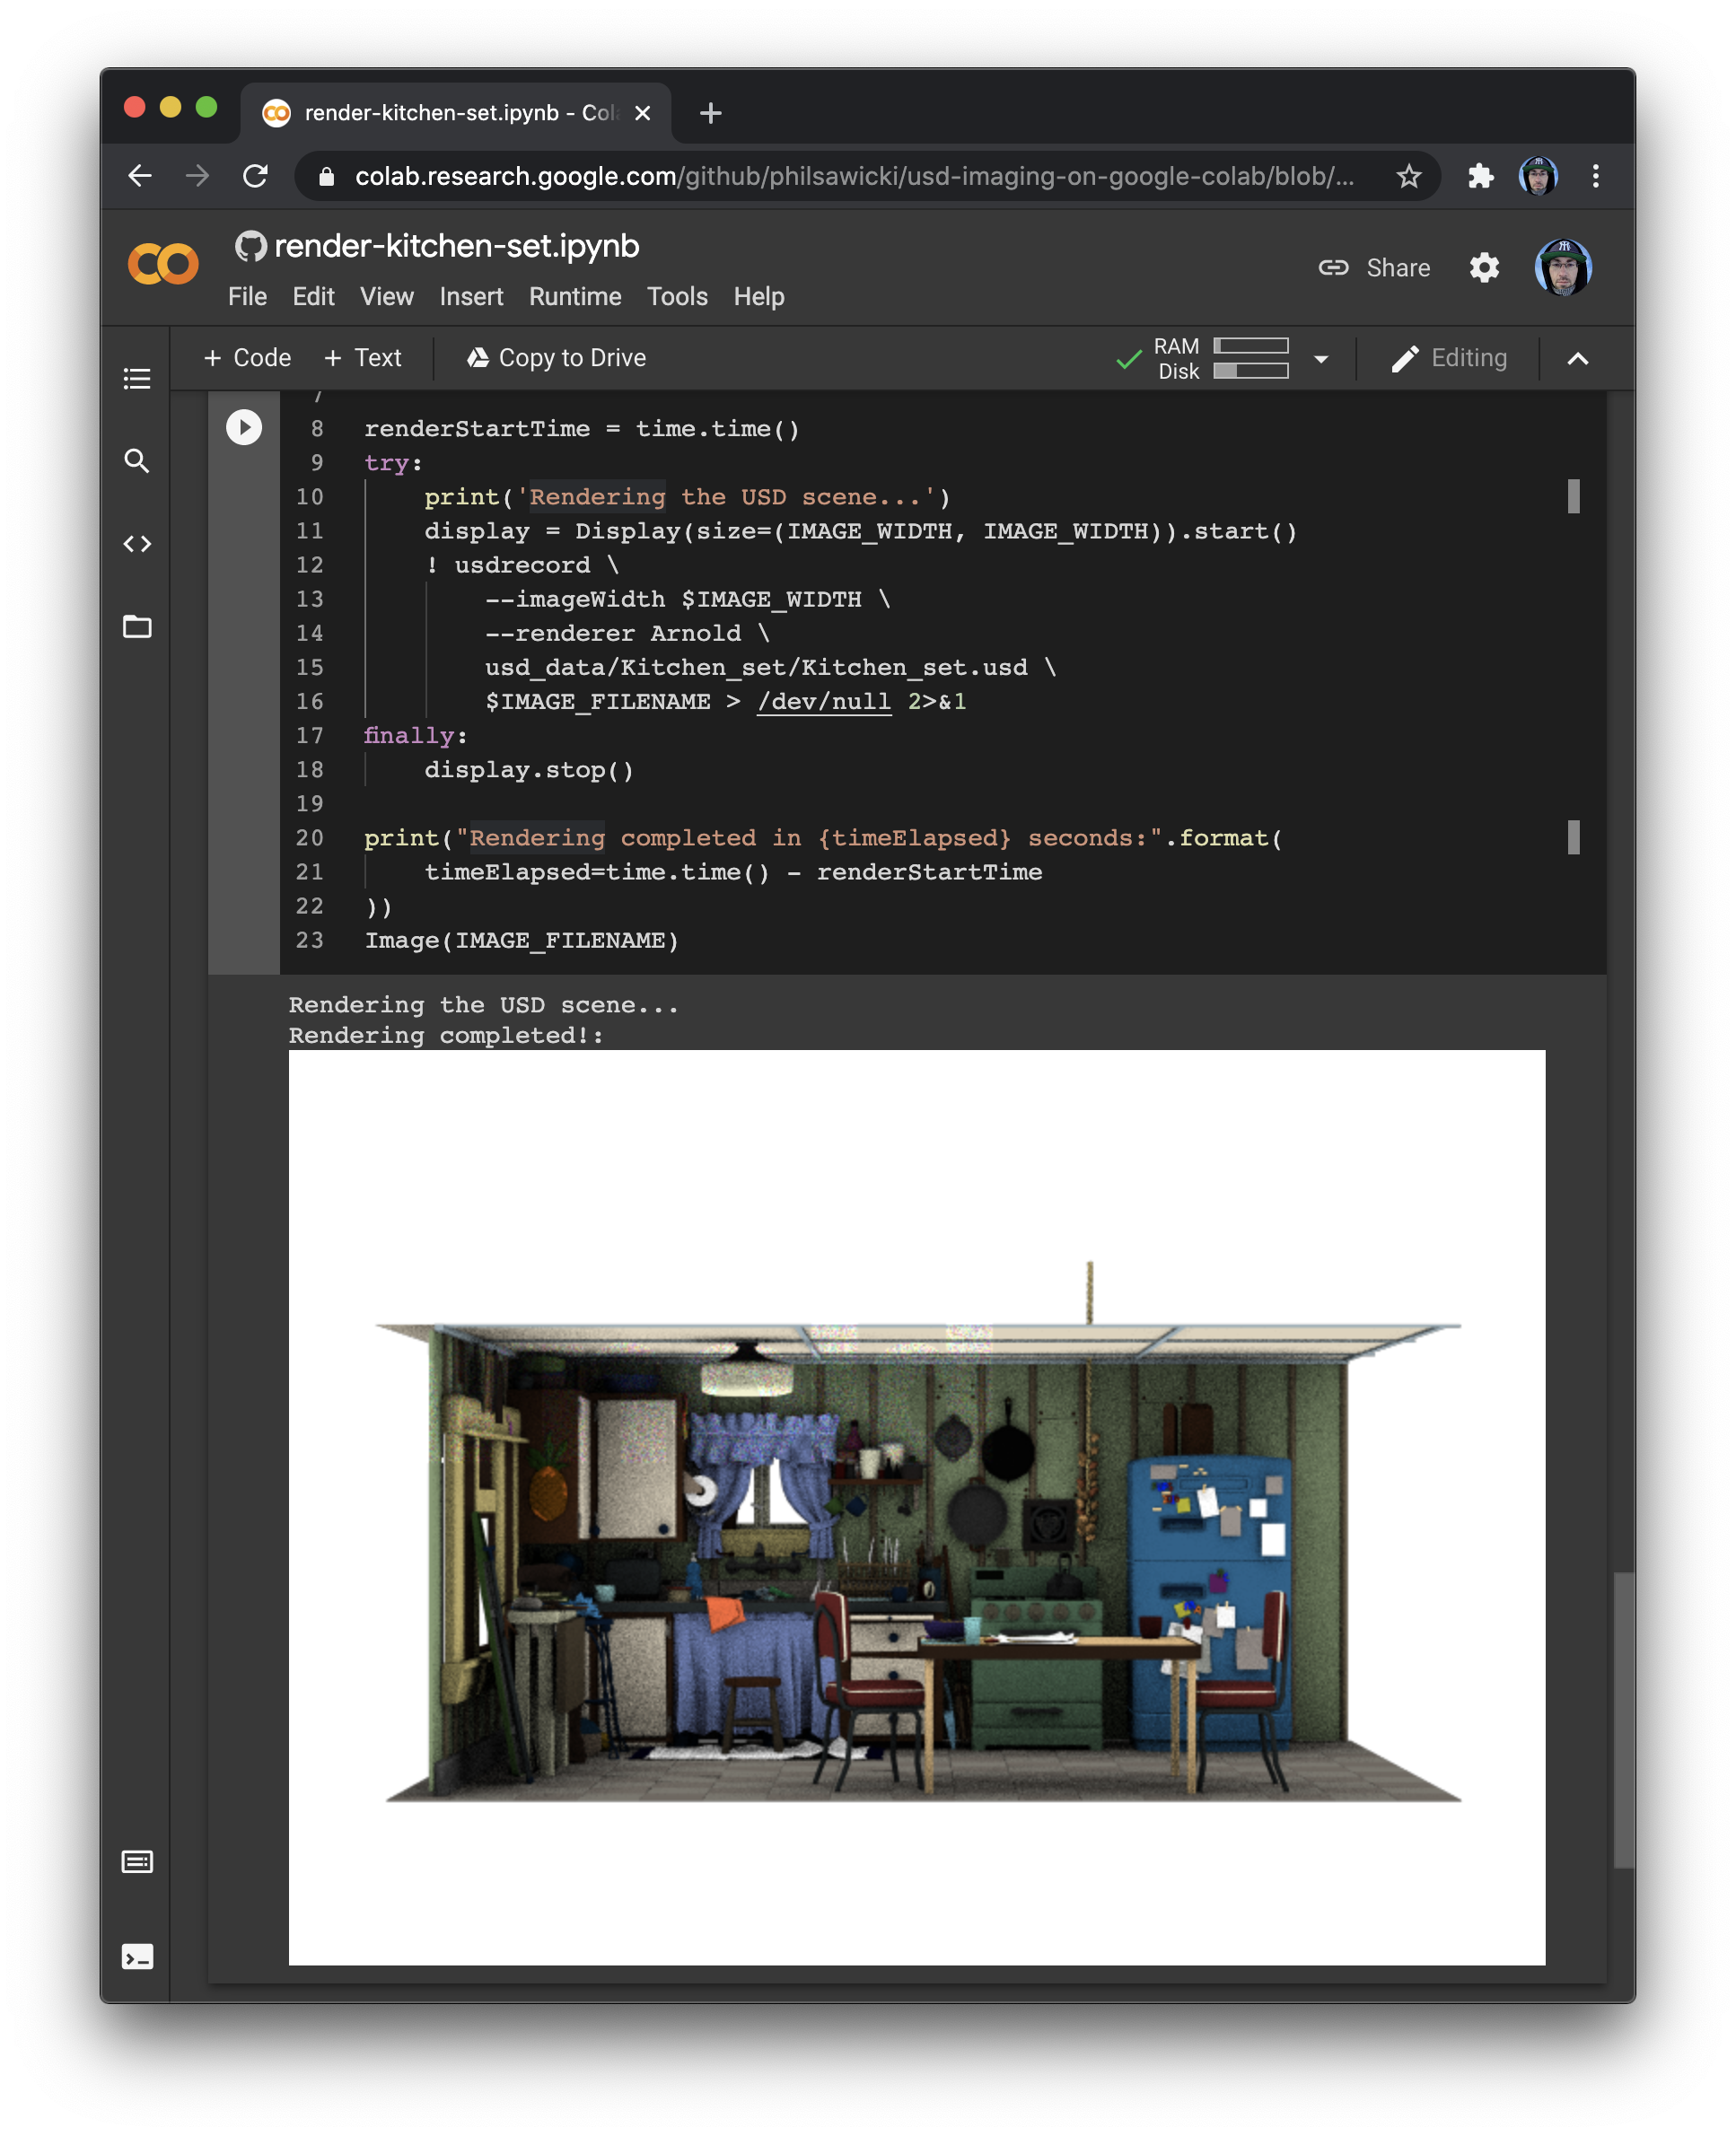
Task: Click Copy to Drive button
Action: coord(556,358)
